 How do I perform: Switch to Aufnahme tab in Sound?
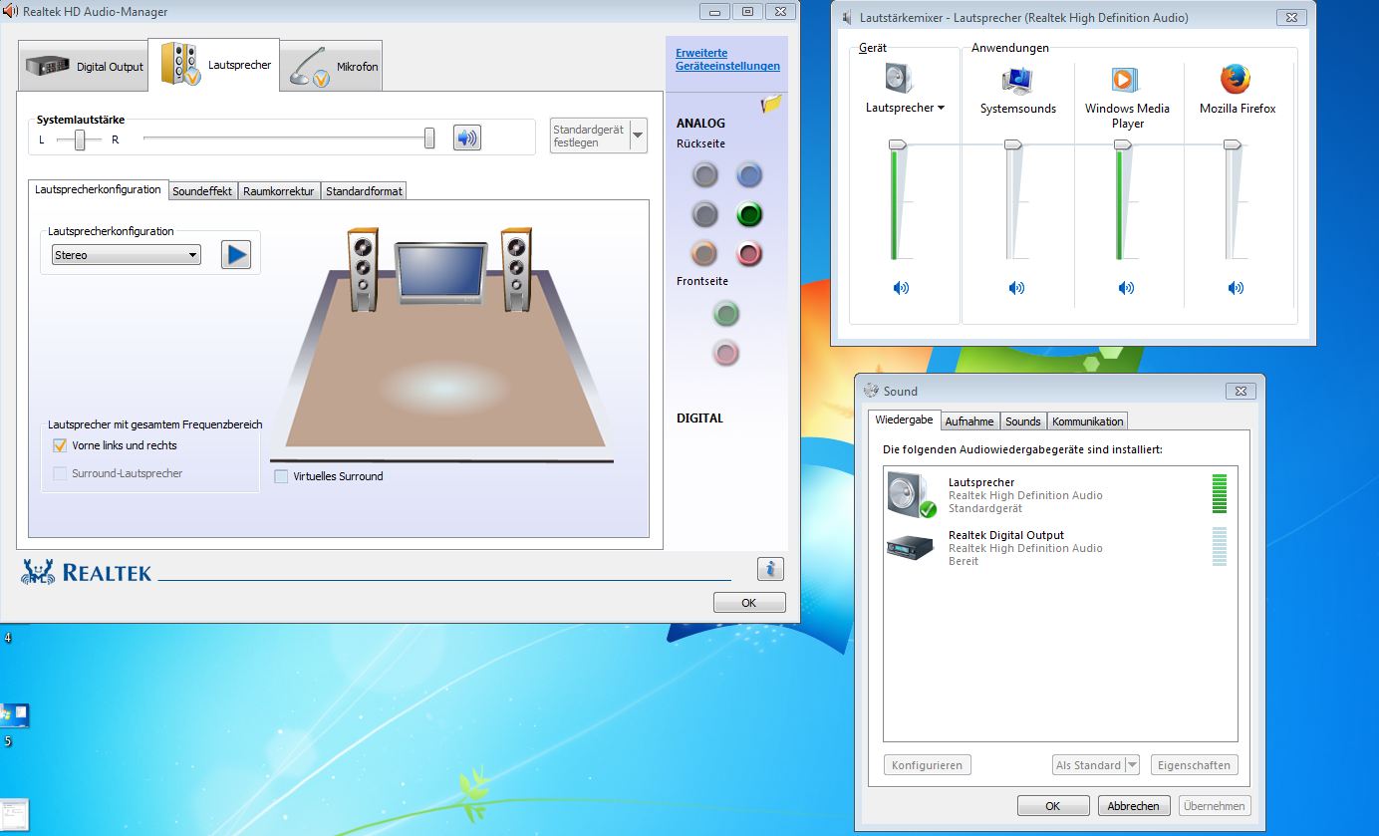pyautogui.click(x=969, y=421)
